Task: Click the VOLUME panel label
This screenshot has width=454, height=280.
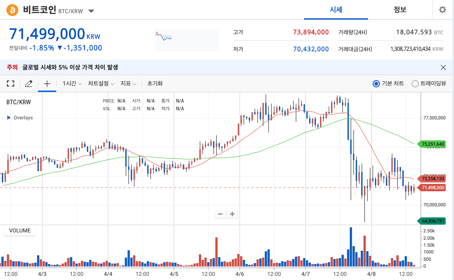Action: pos(20,231)
